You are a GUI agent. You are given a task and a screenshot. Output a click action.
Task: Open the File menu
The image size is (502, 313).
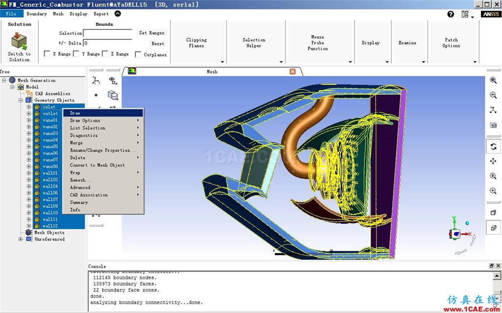(x=12, y=14)
